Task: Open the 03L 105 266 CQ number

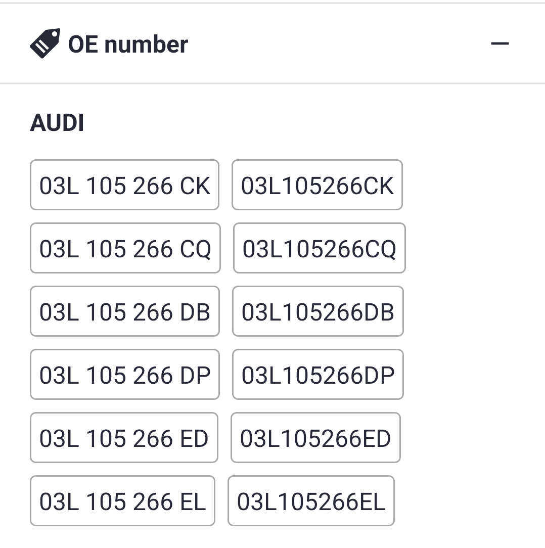Action: tap(125, 248)
